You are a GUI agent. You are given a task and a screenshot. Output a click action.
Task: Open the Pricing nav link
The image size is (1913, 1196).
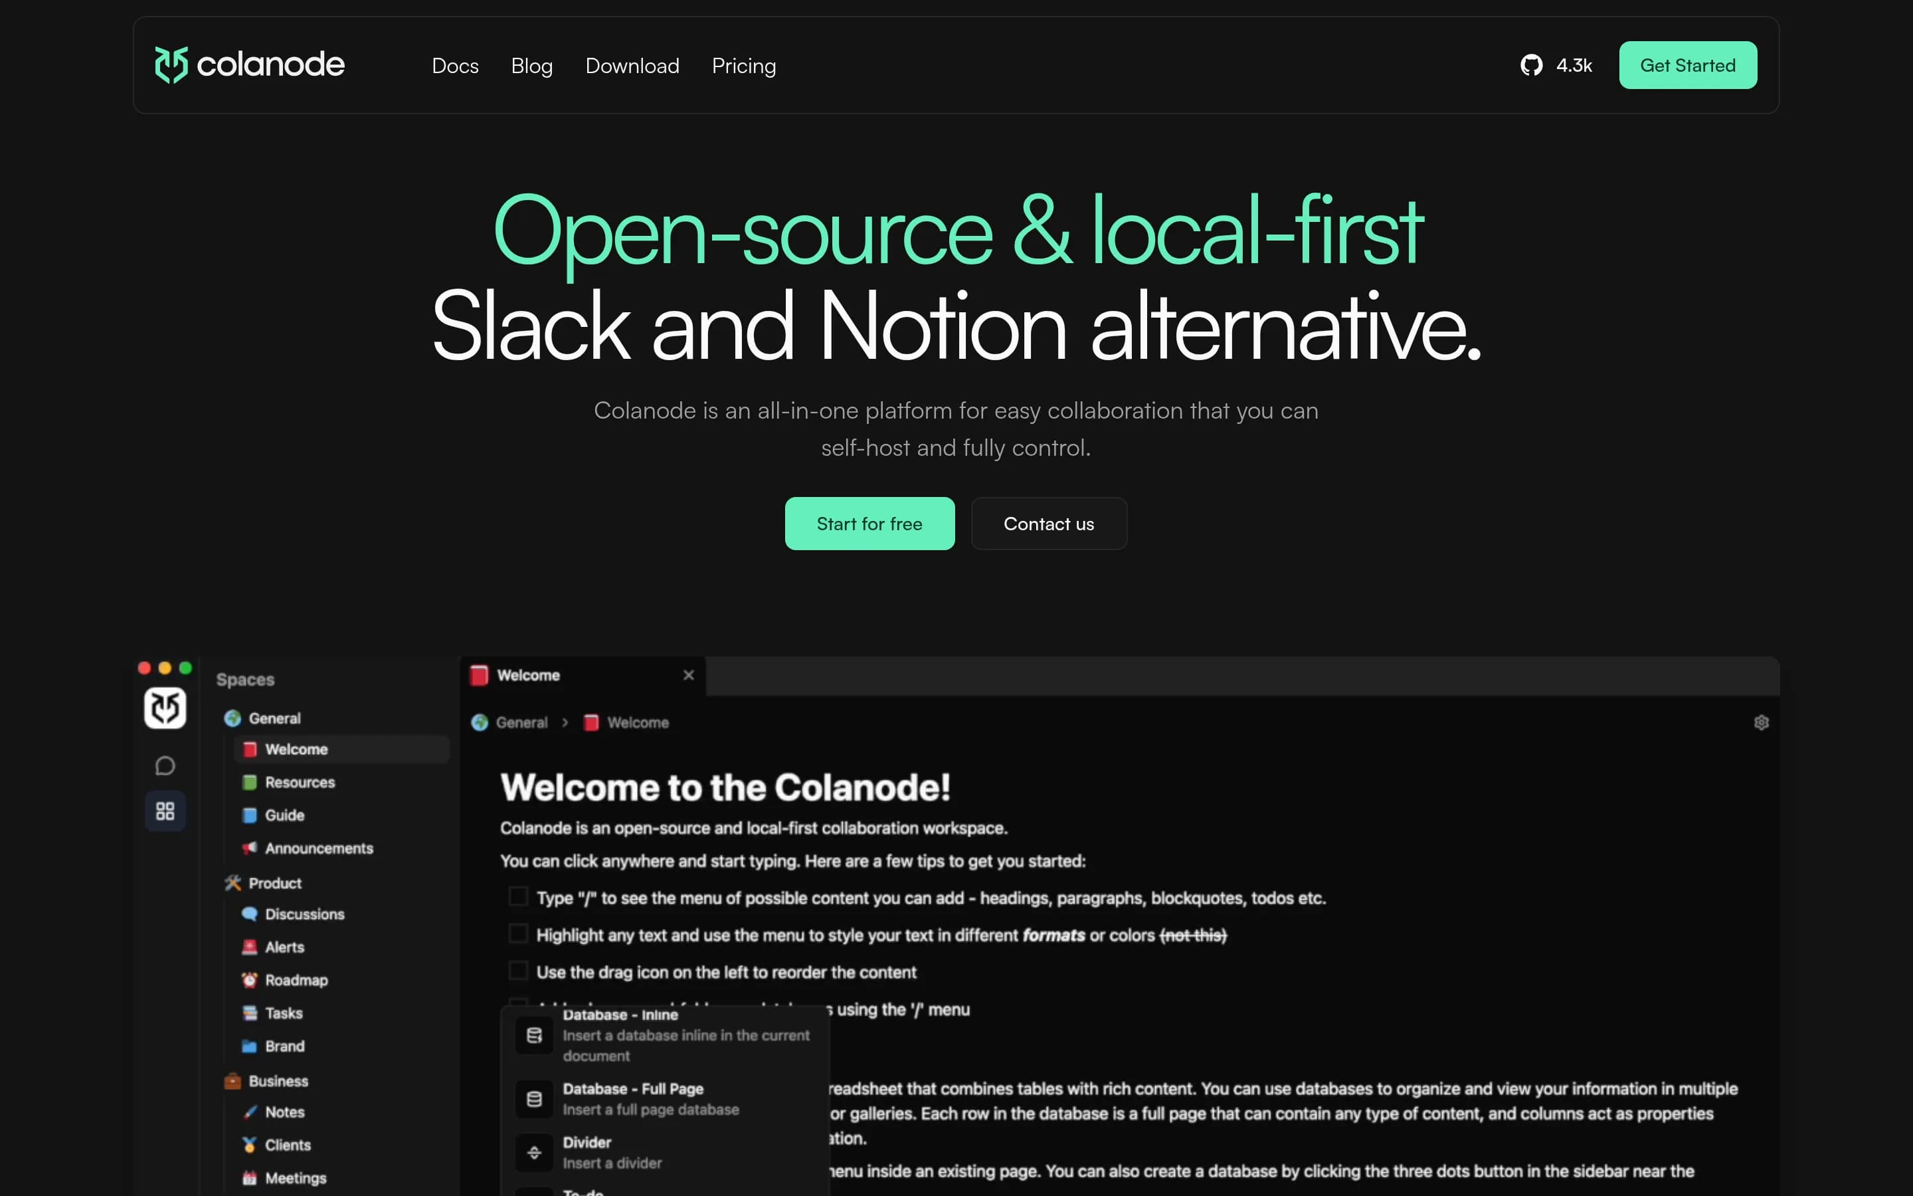[744, 66]
